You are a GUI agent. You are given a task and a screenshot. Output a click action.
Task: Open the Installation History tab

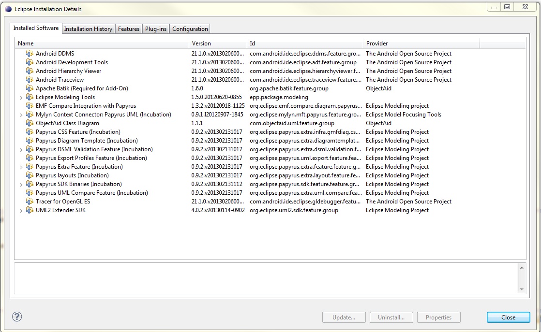(x=89, y=29)
